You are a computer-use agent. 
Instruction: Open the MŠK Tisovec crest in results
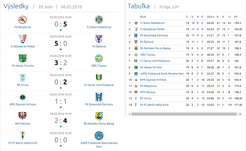pyautogui.click(x=99, y=58)
